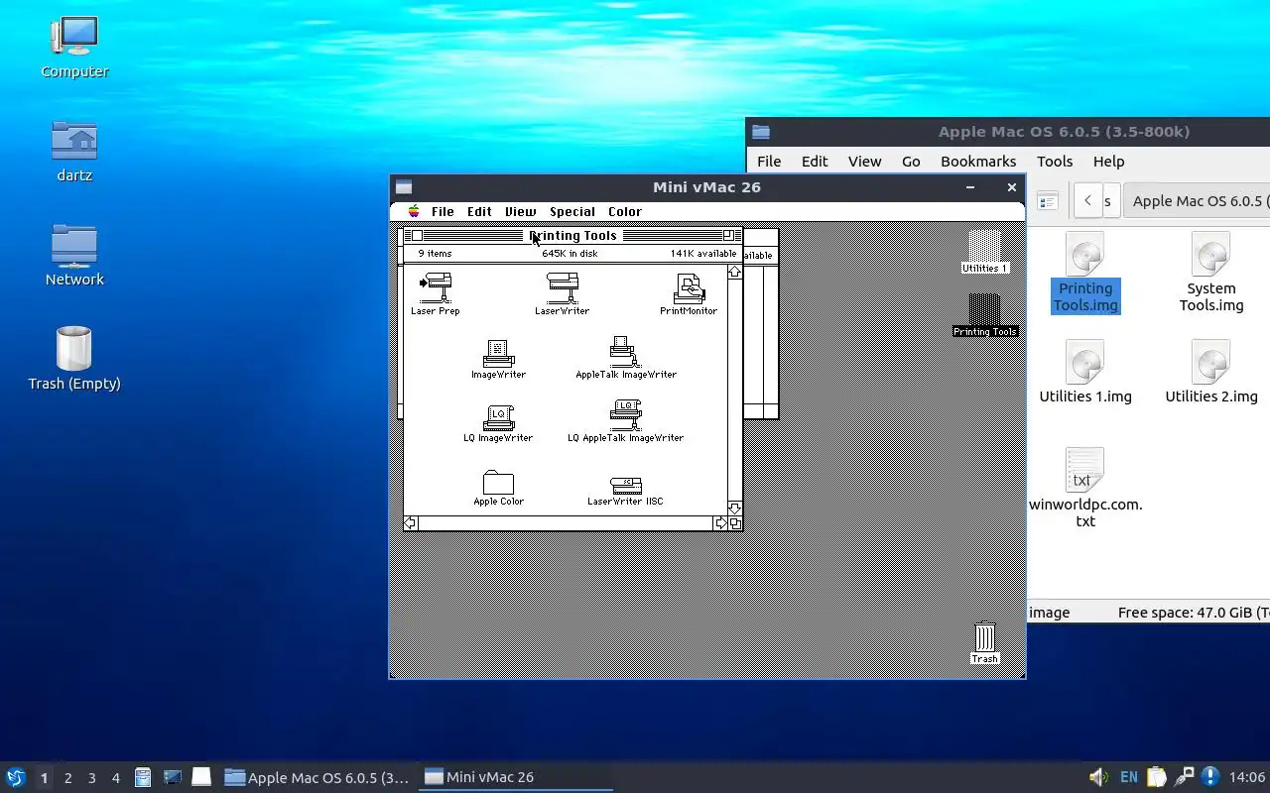The image size is (1270, 793).
Task: Select the Laser Prep icon
Action: click(x=436, y=294)
